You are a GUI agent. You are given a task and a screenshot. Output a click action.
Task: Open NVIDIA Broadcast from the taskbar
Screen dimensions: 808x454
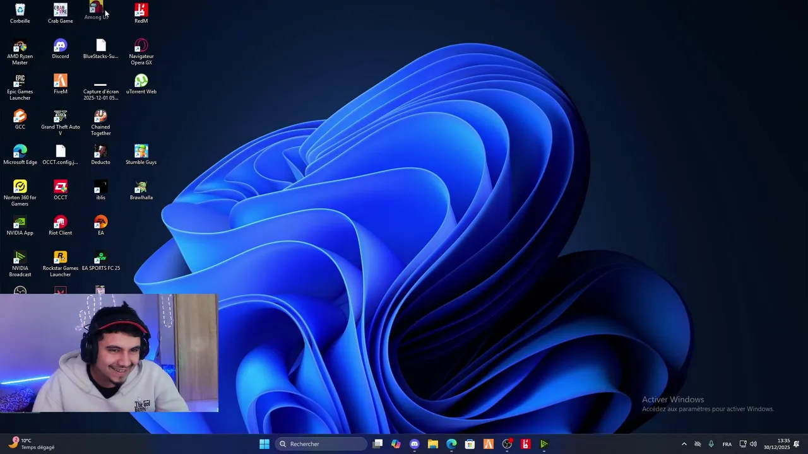coord(544,444)
